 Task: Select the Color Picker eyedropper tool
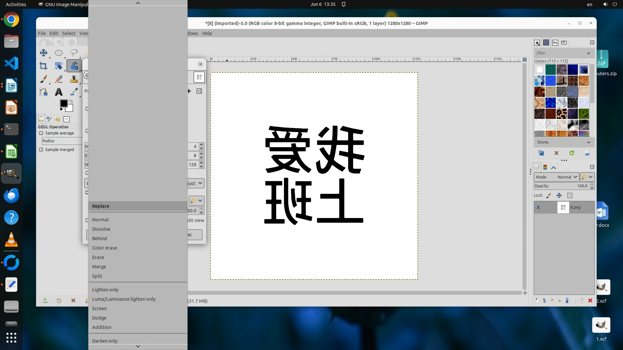(x=74, y=92)
